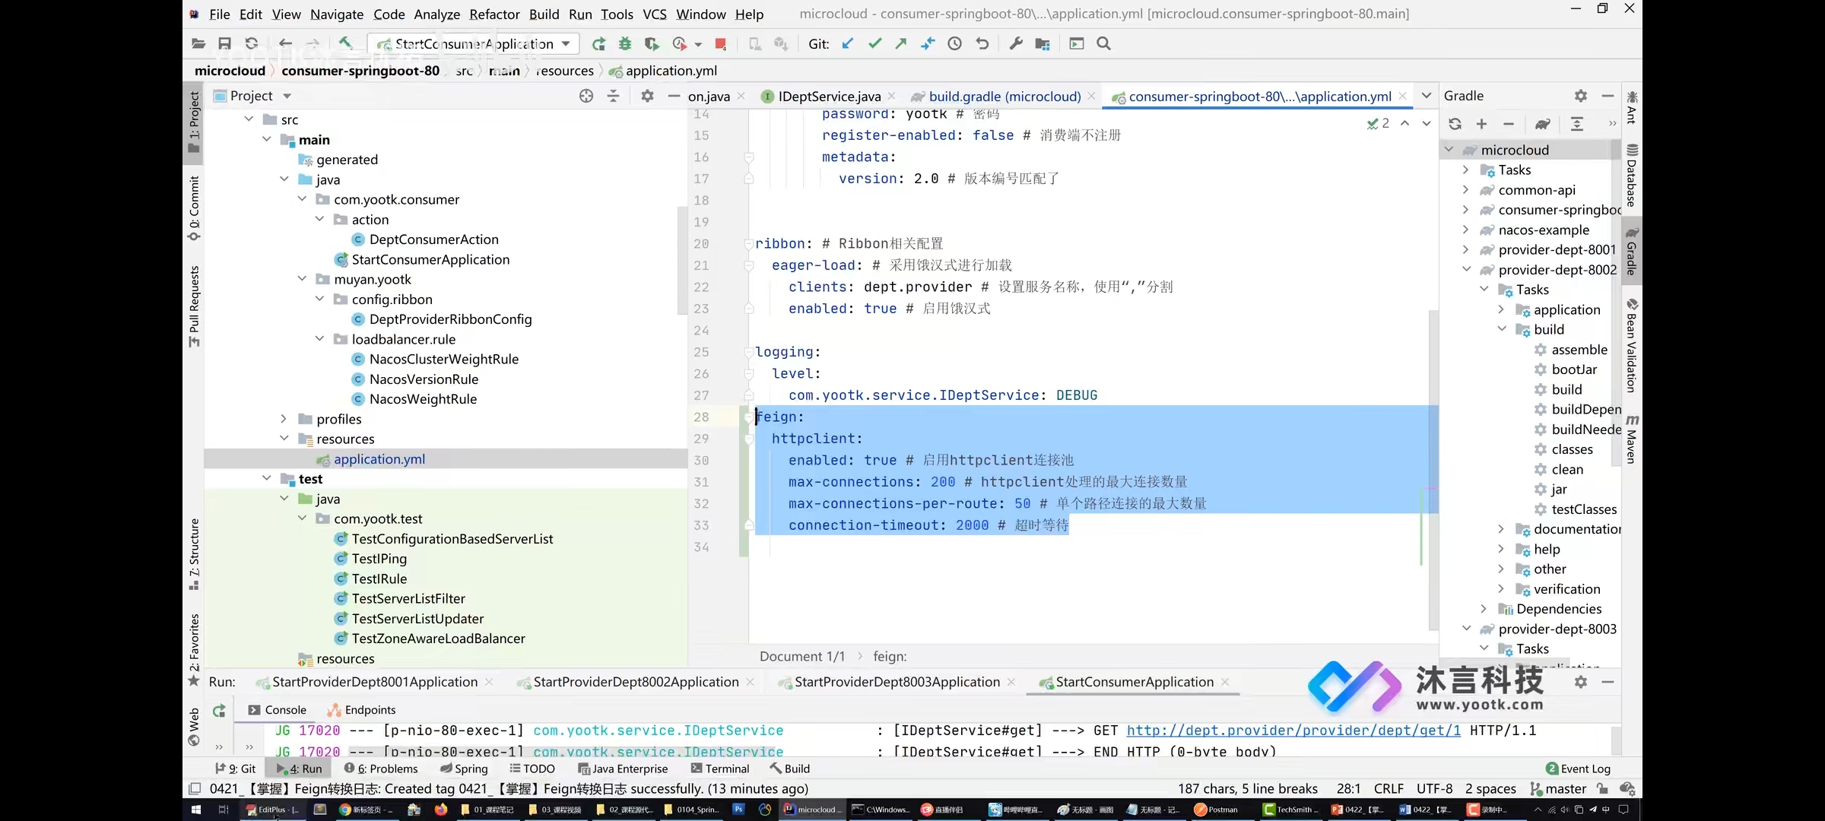Collapse the test folder node
Viewport: 1825px width, 821px height.
click(267, 478)
